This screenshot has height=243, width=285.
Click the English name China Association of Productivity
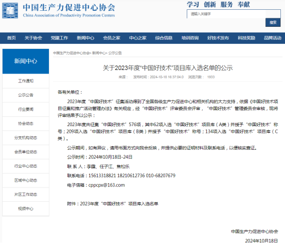click(69, 15)
